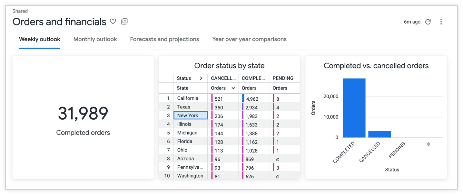
Task: Expand the Status pivot chevron
Action: tap(201, 78)
